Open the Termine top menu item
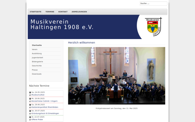195x122 pixels. coord(50,12)
